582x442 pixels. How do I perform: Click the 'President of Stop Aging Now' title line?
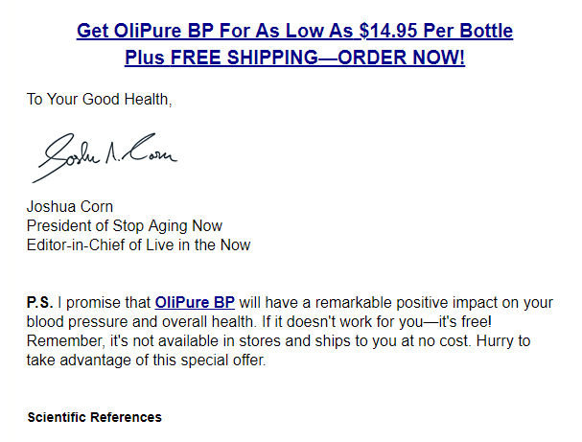click(125, 225)
